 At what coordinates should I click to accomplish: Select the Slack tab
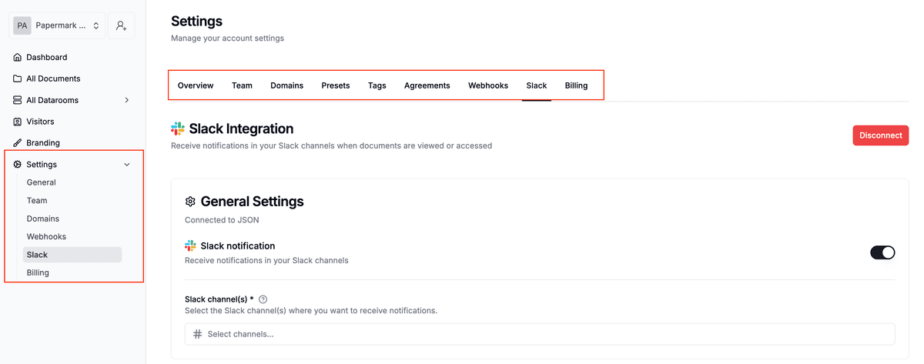pos(537,85)
